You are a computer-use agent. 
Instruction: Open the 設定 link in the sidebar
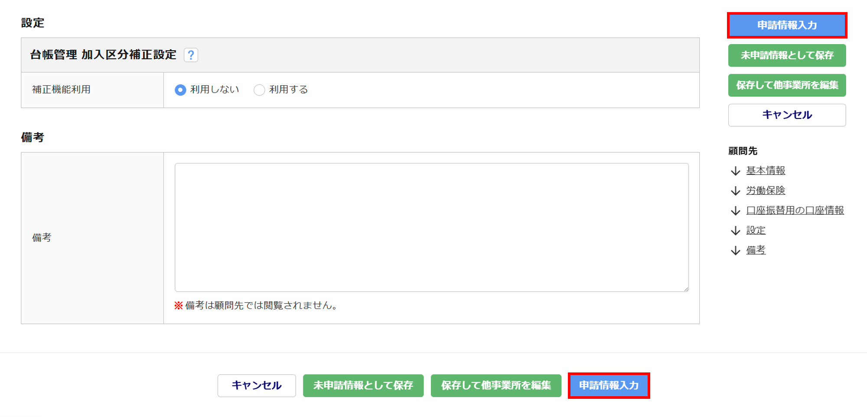point(756,231)
